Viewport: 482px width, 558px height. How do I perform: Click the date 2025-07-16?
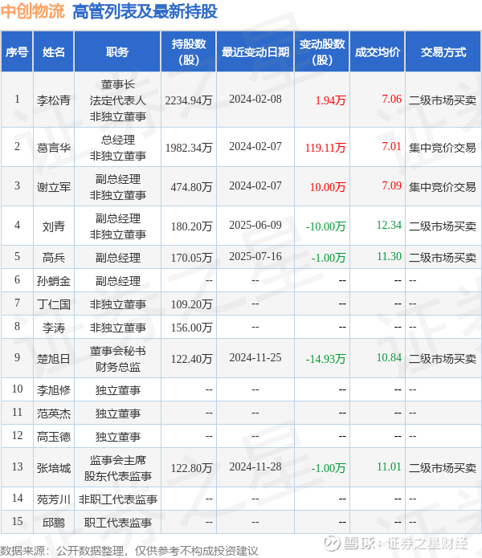[255, 256]
